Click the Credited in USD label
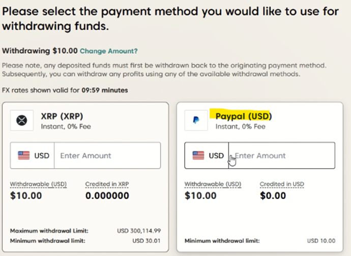Image resolution: width=351 pixels, height=256 pixels. click(282, 184)
